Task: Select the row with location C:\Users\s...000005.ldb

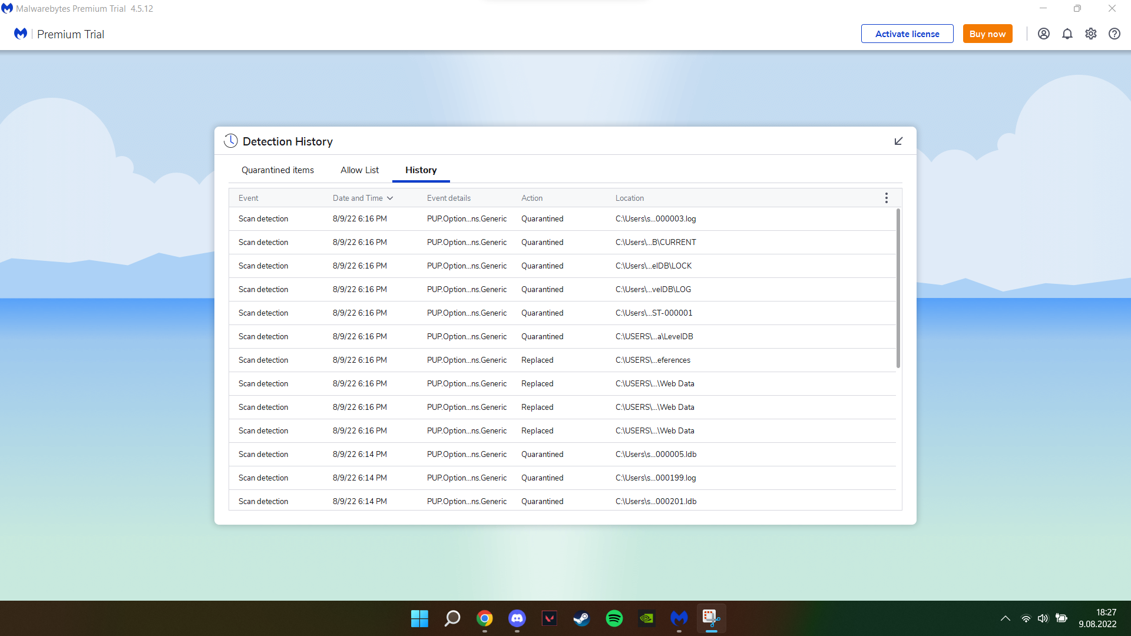Action: [563, 454]
